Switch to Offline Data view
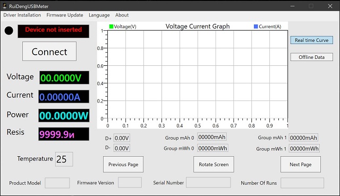 pos(312,57)
